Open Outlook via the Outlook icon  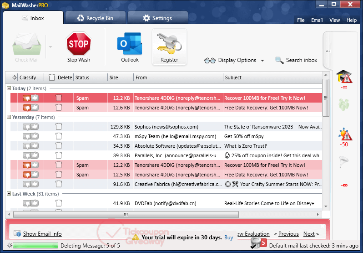point(130,44)
